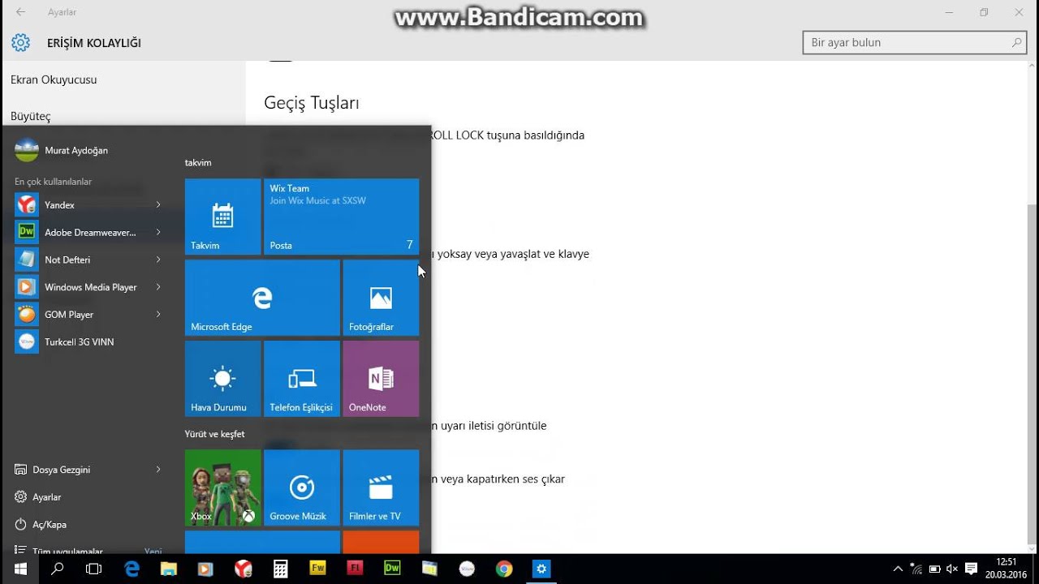
Task: Click the active Settings taskbar icon
Action: point(541,569)
